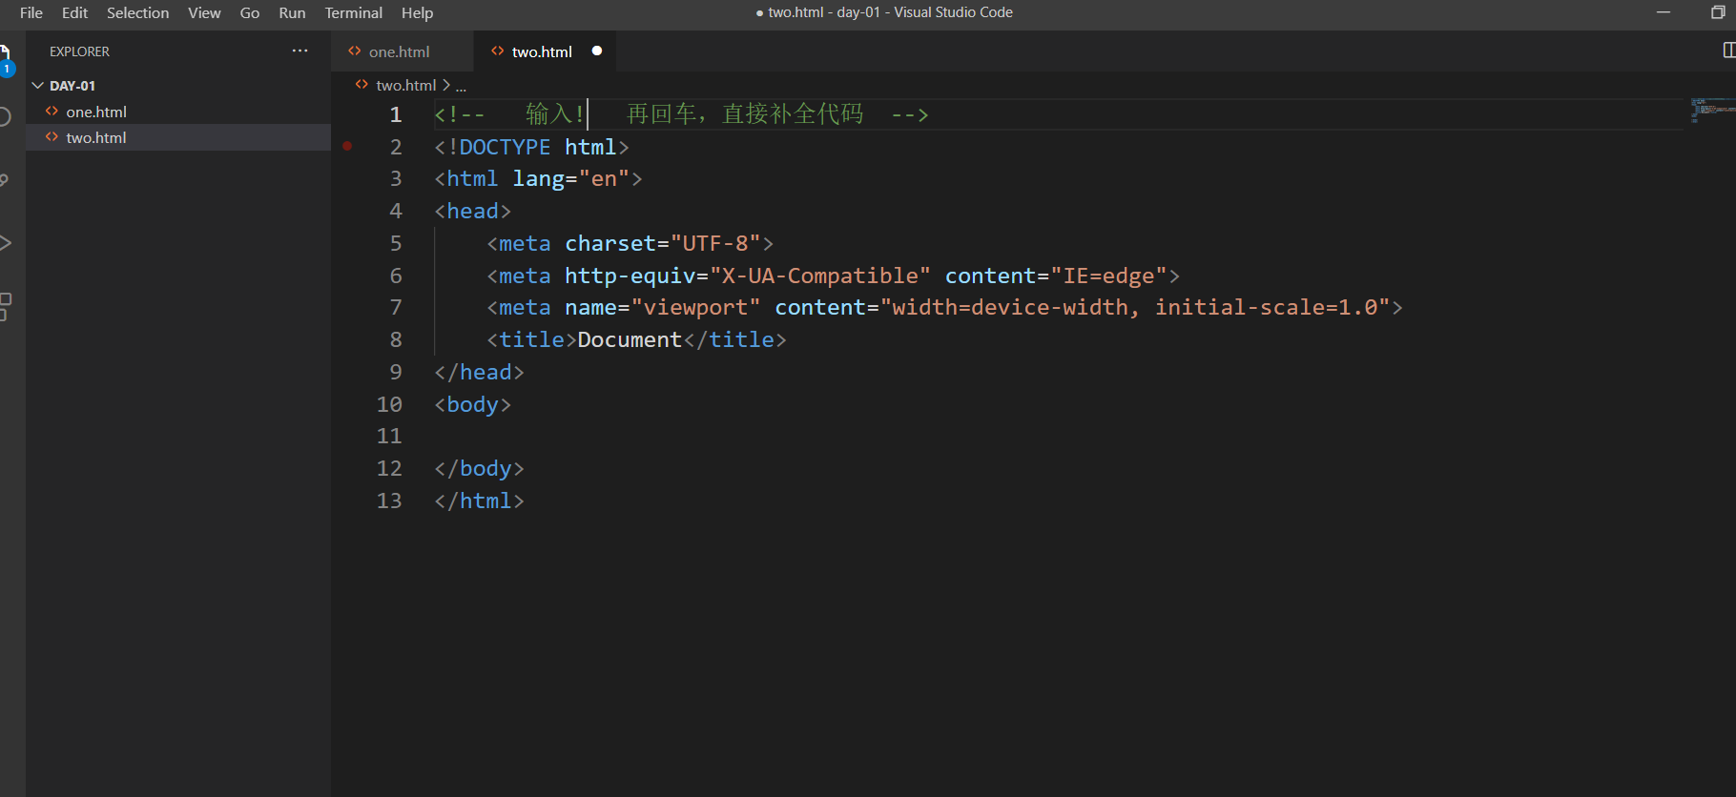Open one.html in the Explorer tree
Screen dimensions: 1736x797
coord(178,112)
